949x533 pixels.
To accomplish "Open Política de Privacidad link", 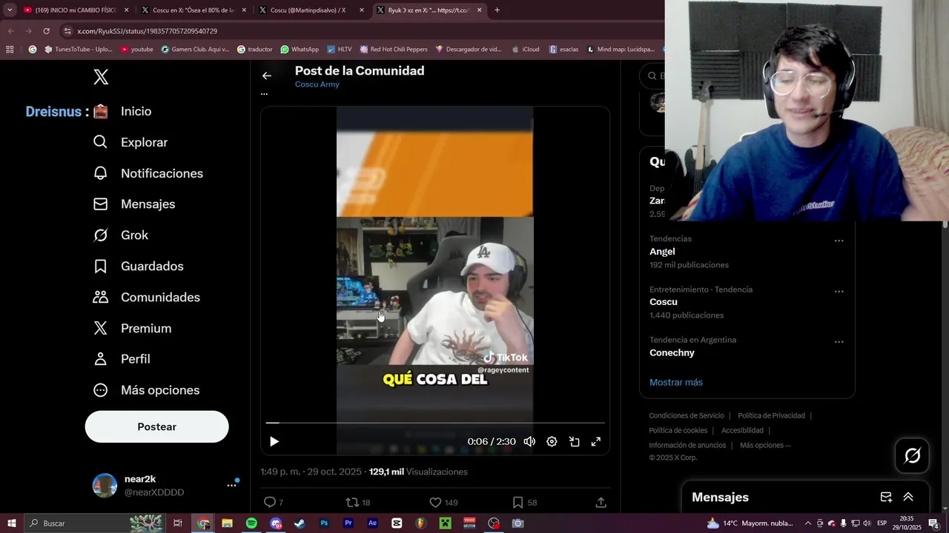I will coord(771,416).
